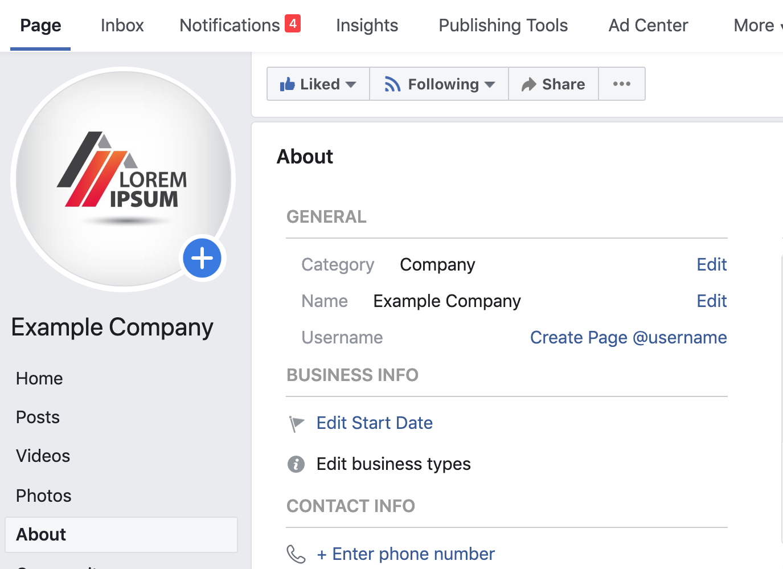Click the thumbs-up icon on the Liked button

288,83
